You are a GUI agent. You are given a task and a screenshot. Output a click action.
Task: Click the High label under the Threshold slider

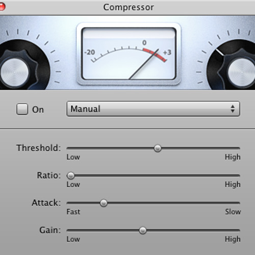pos(233,157)
